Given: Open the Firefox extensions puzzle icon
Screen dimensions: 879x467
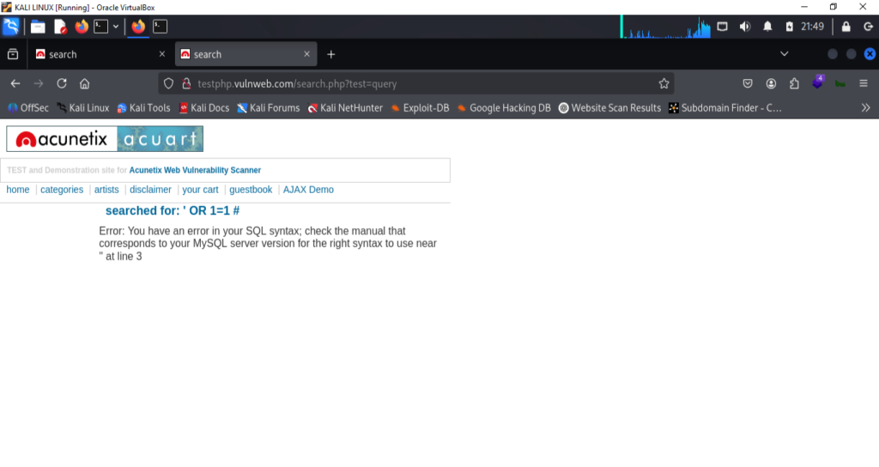Looking at the screenshot, I should pos(794,83).
